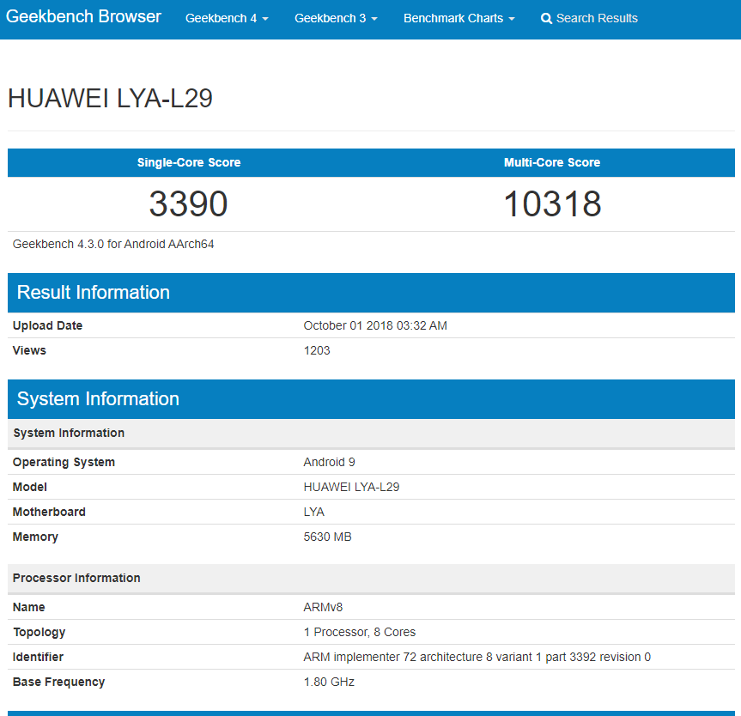Open the Search Results link text

(597, 18)
